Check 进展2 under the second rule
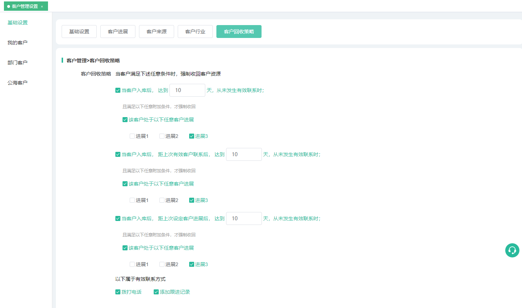 tap(162, 200)
